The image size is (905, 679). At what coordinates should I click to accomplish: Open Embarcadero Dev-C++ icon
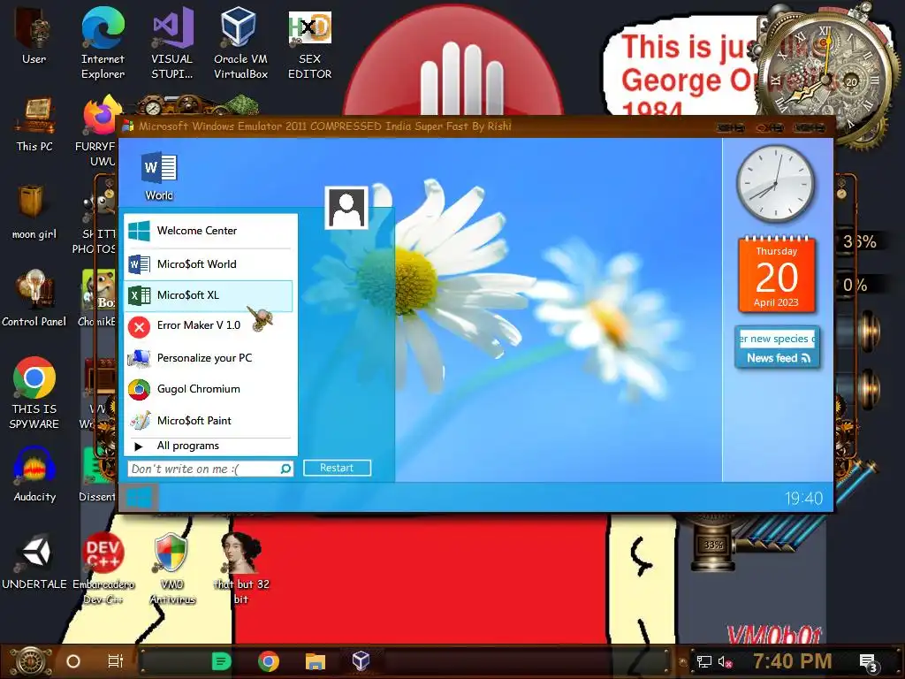[x=103, y=568]
